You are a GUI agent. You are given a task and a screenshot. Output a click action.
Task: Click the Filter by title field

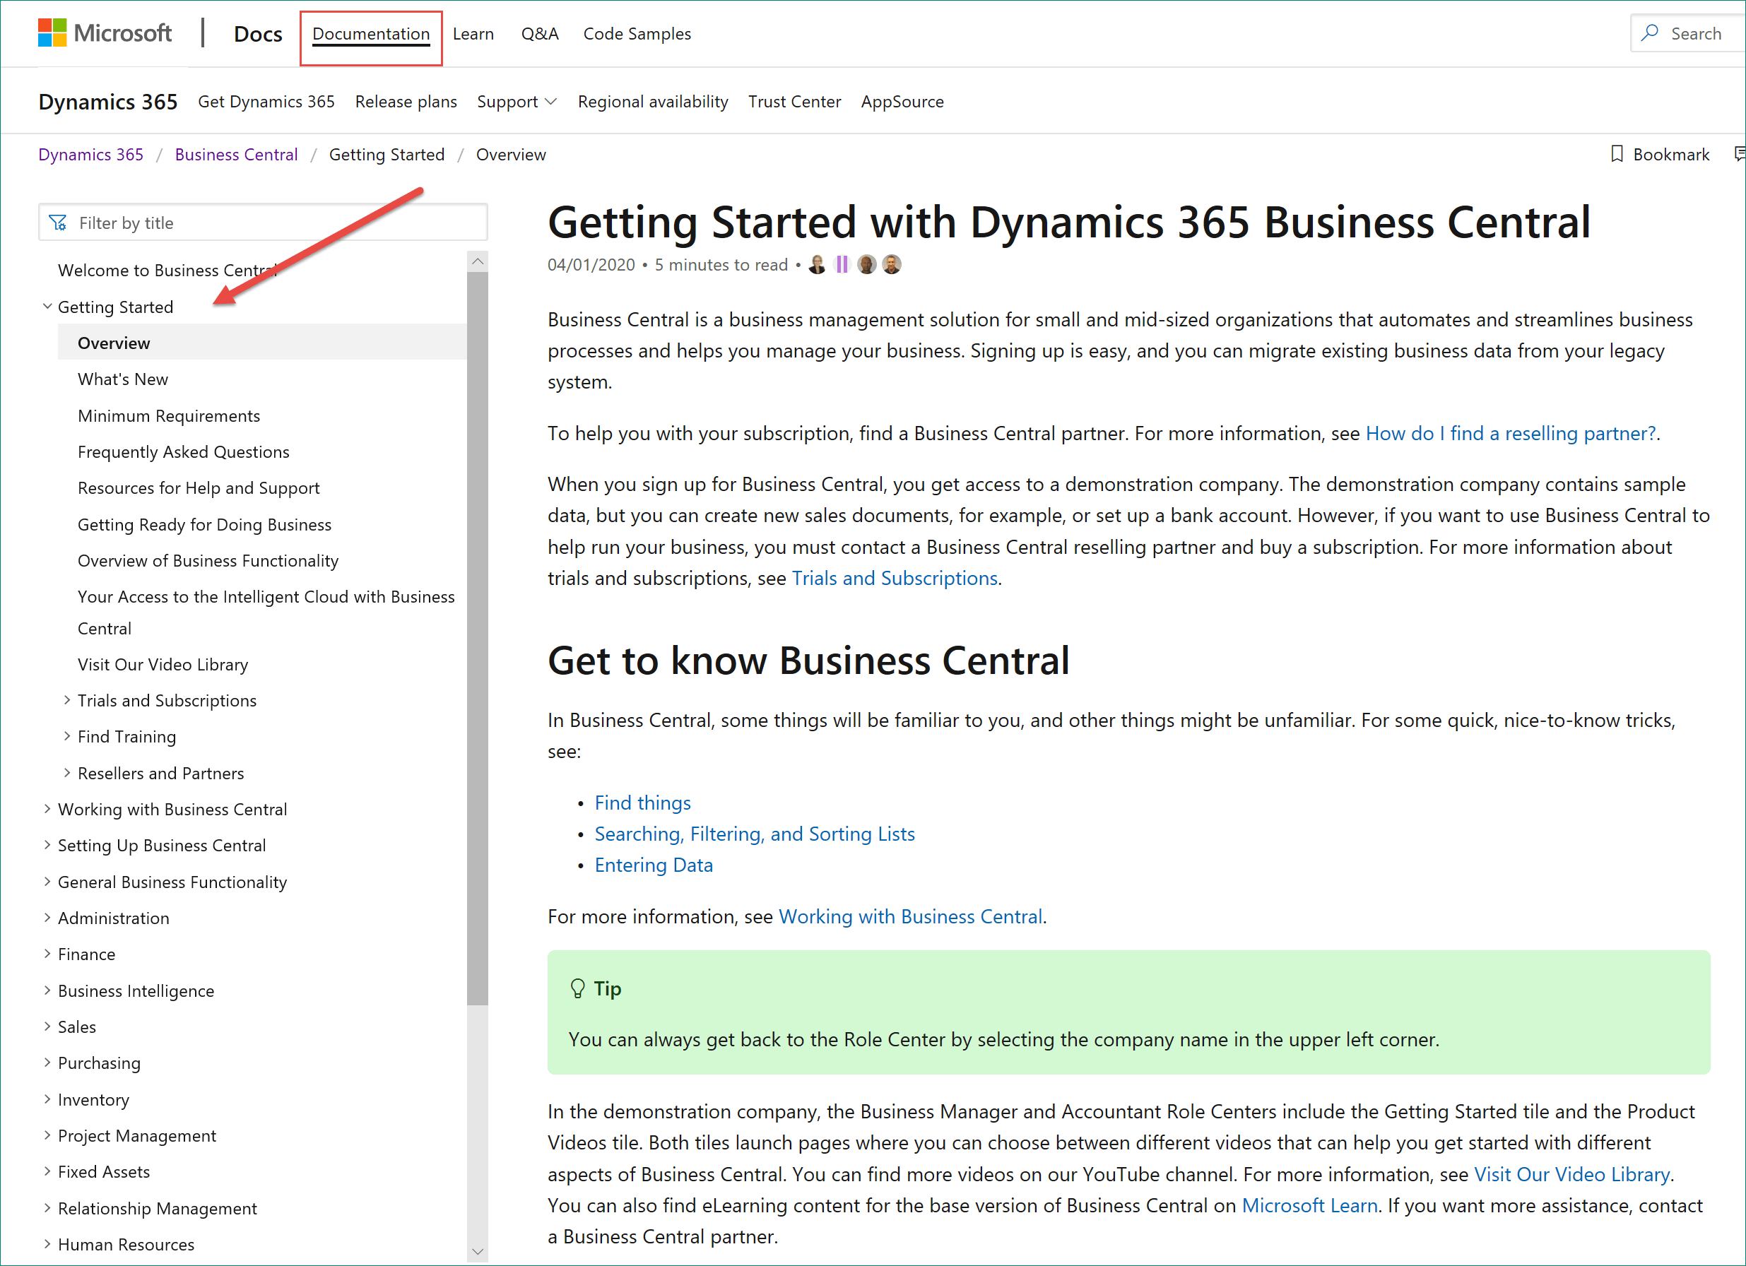[264, 223]
